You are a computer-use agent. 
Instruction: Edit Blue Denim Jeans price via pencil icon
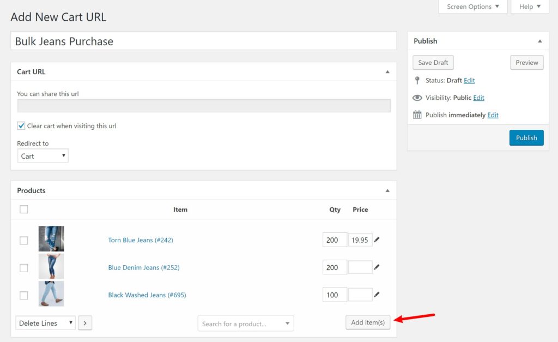tap(376, 267)
